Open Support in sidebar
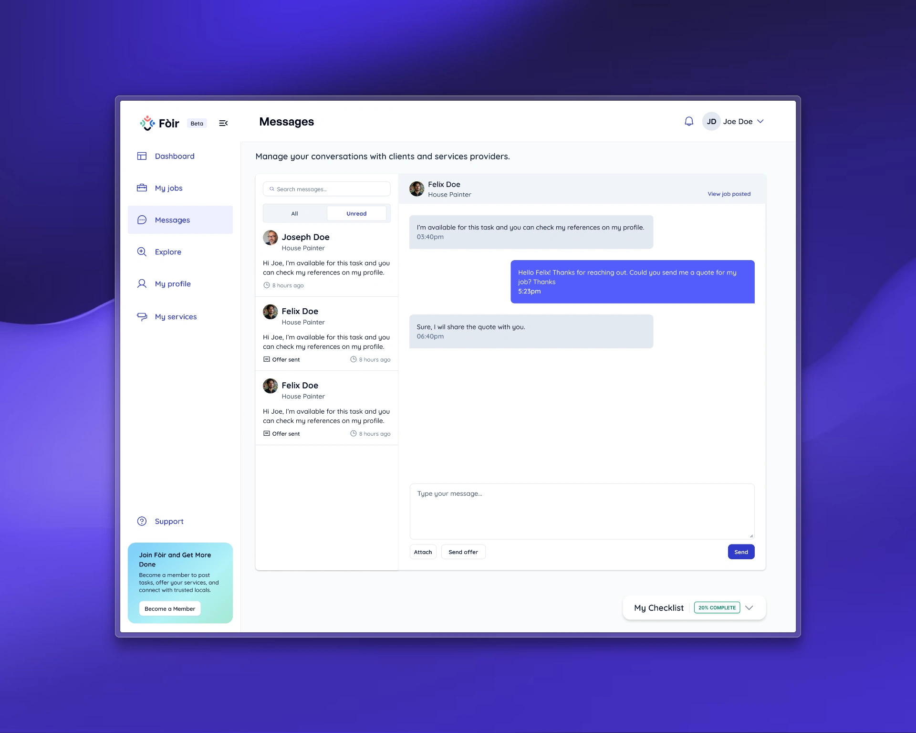The image size is (916, 733). [180, 521]
